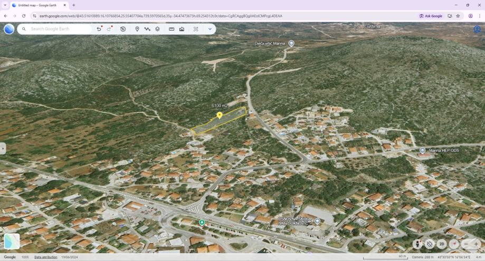This screenshot has height=261, width=485.
Task: Click the earth.google.com address bar URL
Action: click(161, 16)
